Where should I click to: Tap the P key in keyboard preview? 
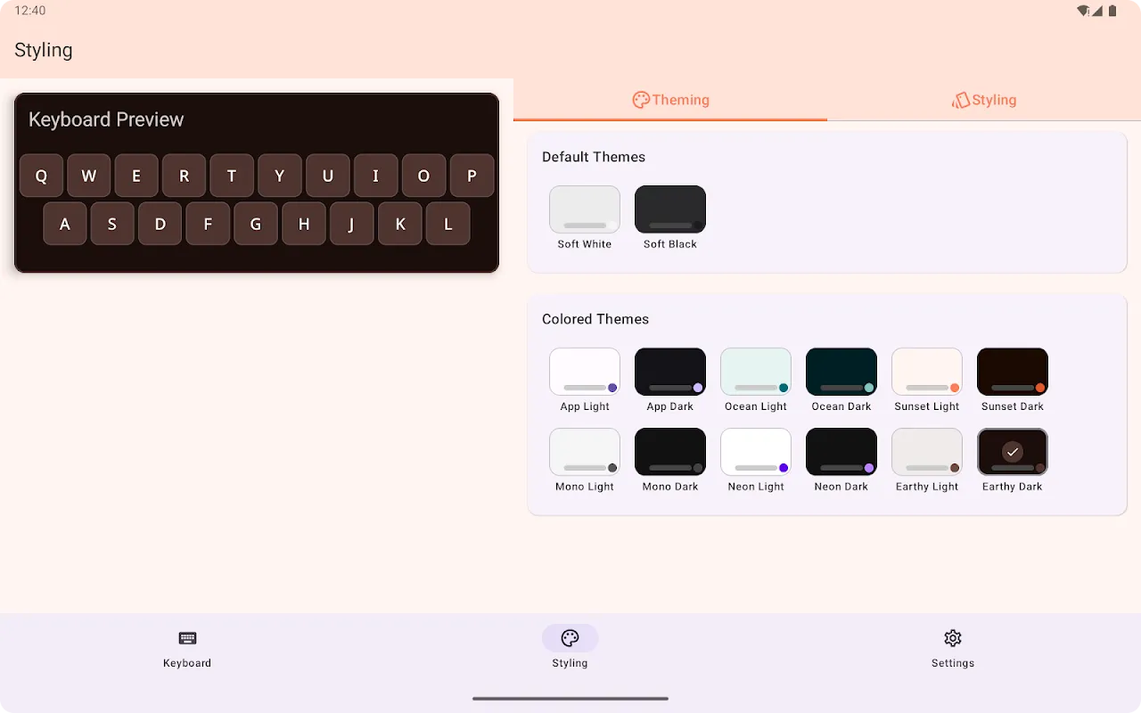(x=472, y=176)
